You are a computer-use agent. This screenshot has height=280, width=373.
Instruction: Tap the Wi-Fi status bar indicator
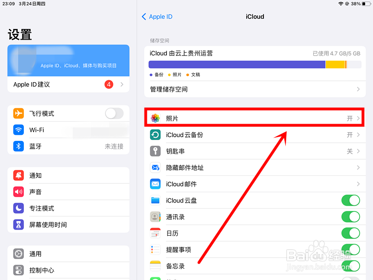pos(341,4)
